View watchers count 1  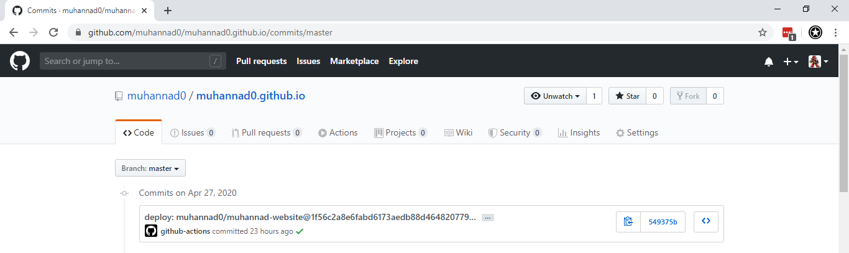click(x=594, y=96)
